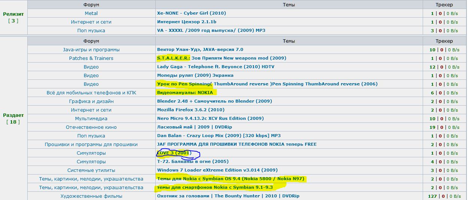The image size is (468, 200).
Task: Open Интернет и сети forum in Интернет Цензор row
Action: pos(91,22)
